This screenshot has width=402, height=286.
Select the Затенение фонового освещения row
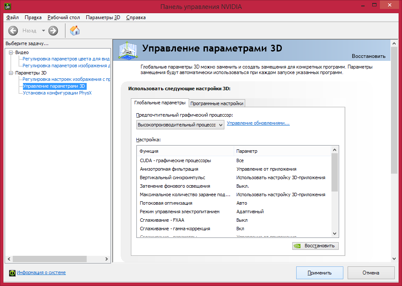click(x=234, y=186)
